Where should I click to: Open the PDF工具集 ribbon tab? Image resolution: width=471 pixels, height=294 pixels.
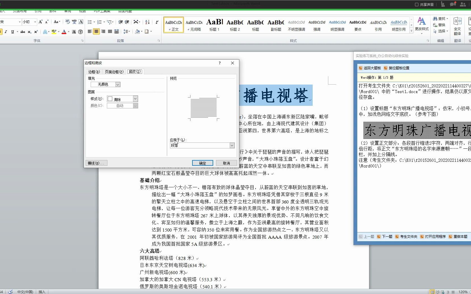(x=102, y=11)
